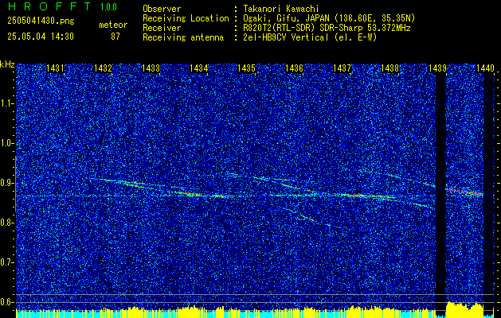Image resolution: width=501 pixels, height=318 pixels.
Task: Click the 0.7 kHz axis label
Action: (6, 262)
